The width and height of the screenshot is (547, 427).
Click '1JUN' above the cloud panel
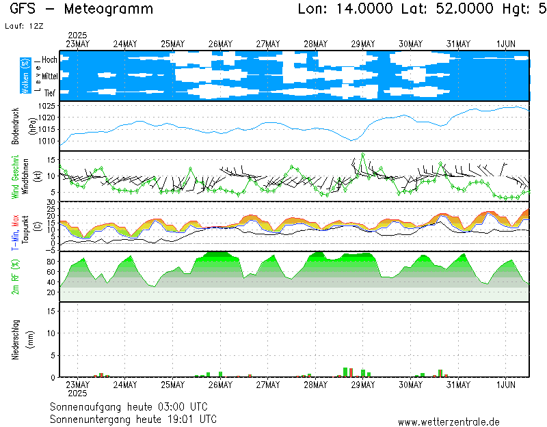(x=506, y=44)
